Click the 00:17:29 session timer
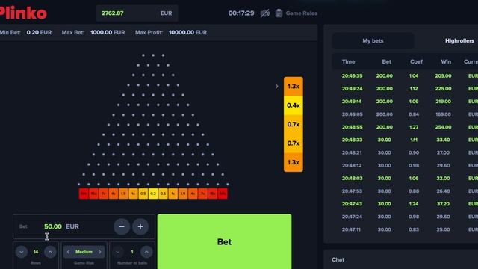 [241, 13]
